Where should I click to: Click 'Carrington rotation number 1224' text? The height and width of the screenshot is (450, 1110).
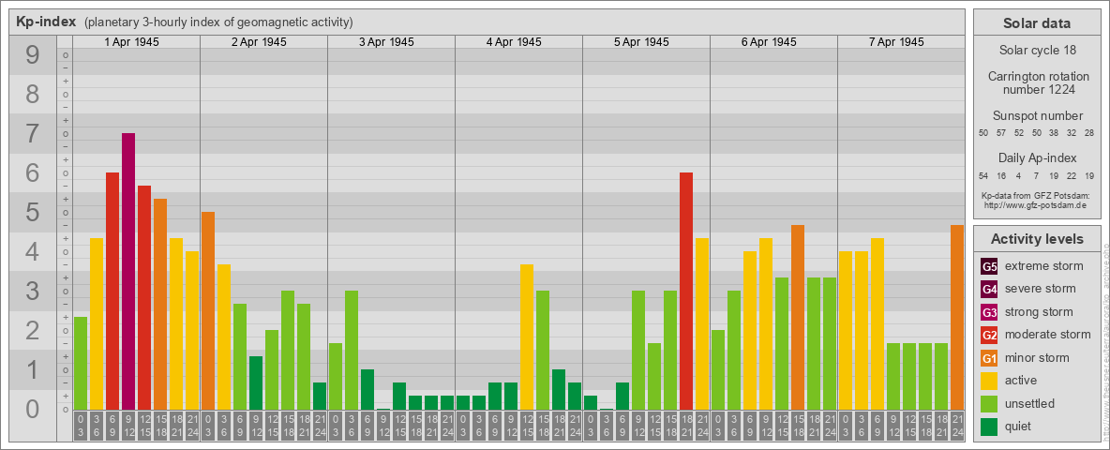click(1037, 82)
